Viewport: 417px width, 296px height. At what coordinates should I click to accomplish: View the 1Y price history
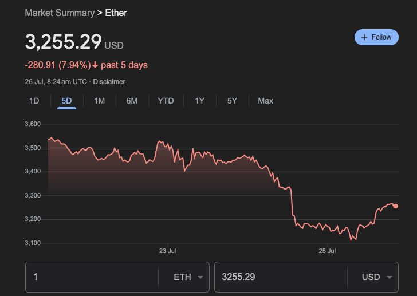tap(199, 101)
